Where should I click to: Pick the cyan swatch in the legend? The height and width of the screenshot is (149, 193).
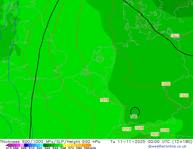tap(41, 145)
